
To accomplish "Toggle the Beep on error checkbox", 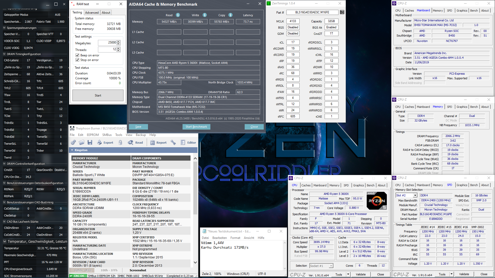I will pos(77,55).
